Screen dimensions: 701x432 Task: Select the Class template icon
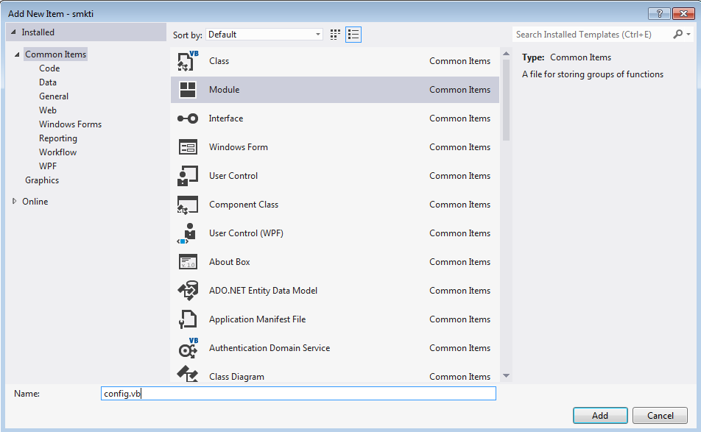click(188, 61)
